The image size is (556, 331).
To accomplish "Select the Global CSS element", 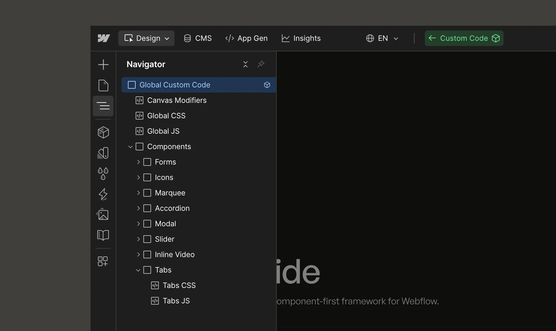I will pos(166,116).
